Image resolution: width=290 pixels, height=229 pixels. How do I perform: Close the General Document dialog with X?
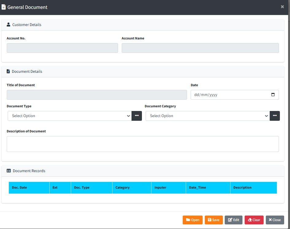(x=282, y=7)
